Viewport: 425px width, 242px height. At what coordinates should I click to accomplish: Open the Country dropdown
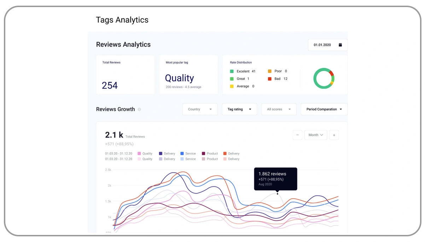200,109
